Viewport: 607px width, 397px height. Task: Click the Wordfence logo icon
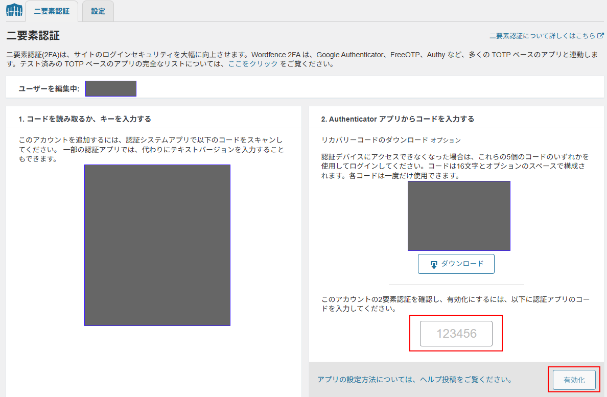coord(14,10)
